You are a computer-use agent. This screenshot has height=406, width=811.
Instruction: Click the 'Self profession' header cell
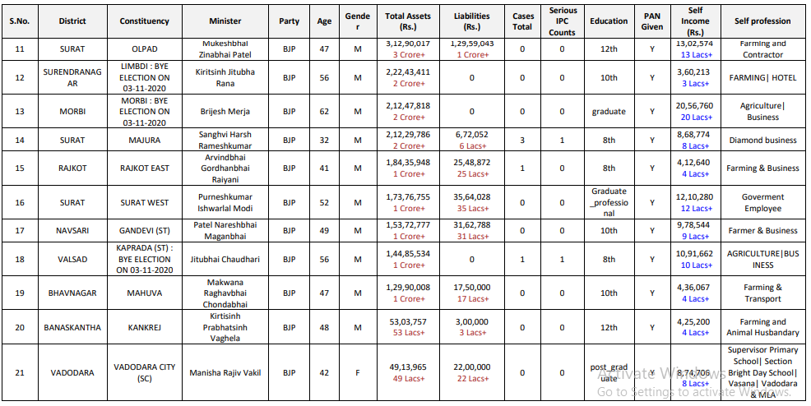762,21
